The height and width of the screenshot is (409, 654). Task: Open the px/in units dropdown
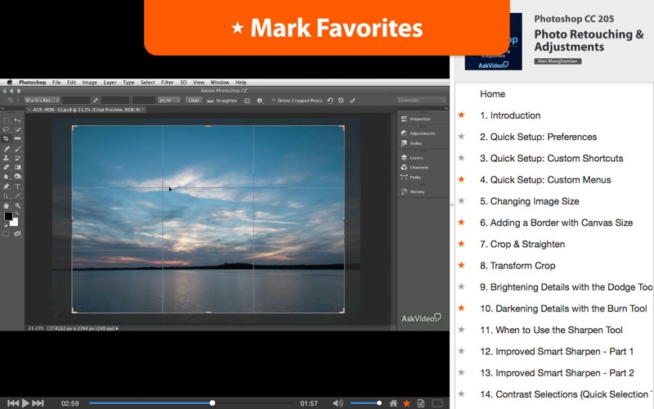(x=169, y=100)
